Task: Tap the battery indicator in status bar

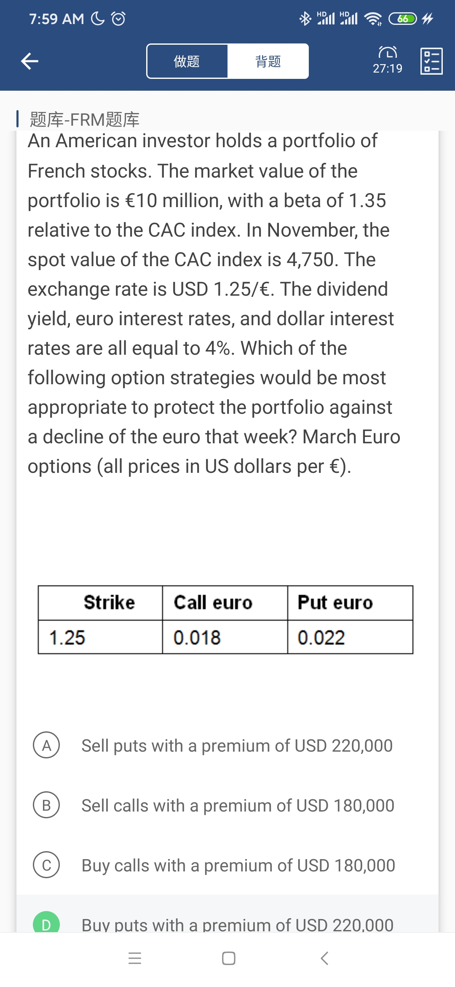Action: click(x=402, y=19)
